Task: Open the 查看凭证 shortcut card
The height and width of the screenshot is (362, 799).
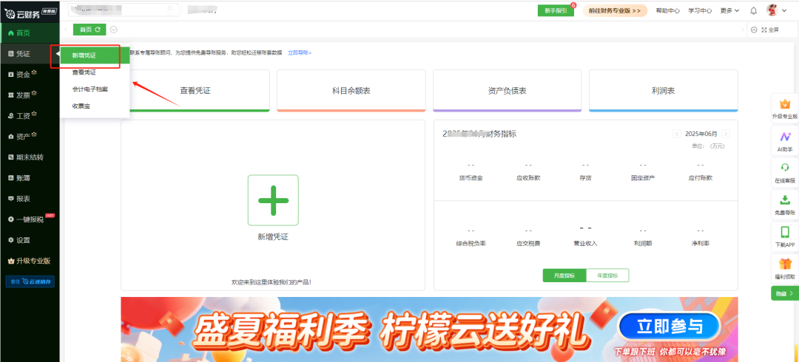Action: point(195,91)
